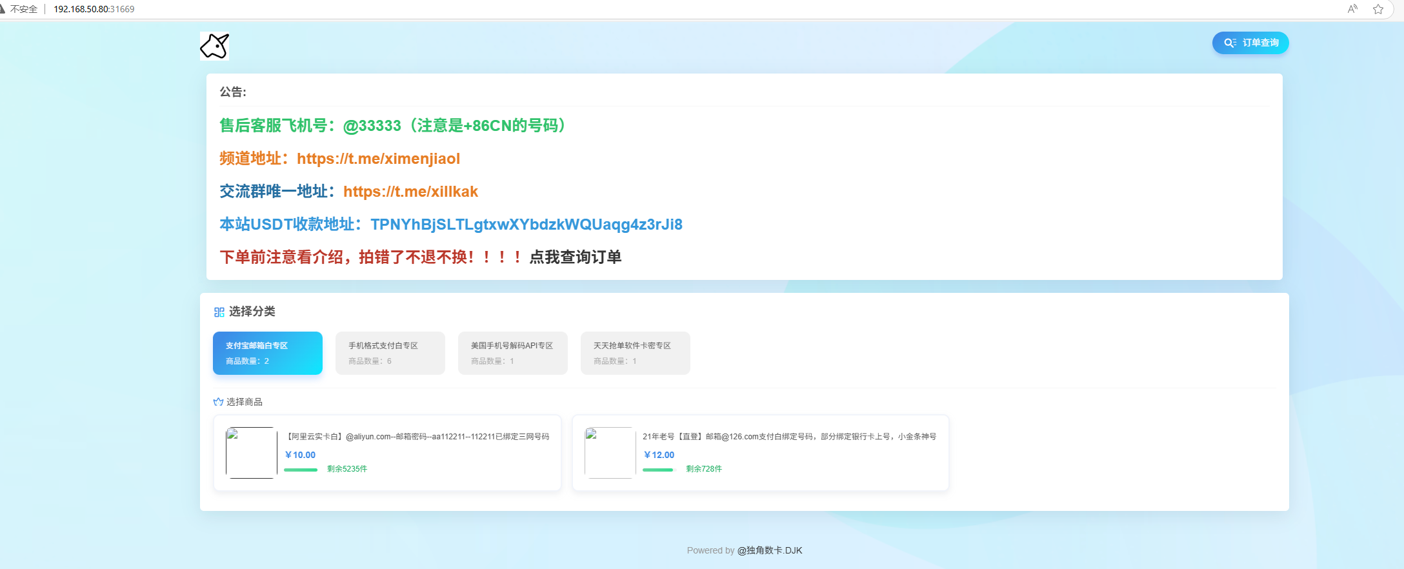Image resolution: width=1404 pixels, height=569 pixels.
Task: Click the 阿里云实卡白 @aliyun.com product title
Action: 417,437
